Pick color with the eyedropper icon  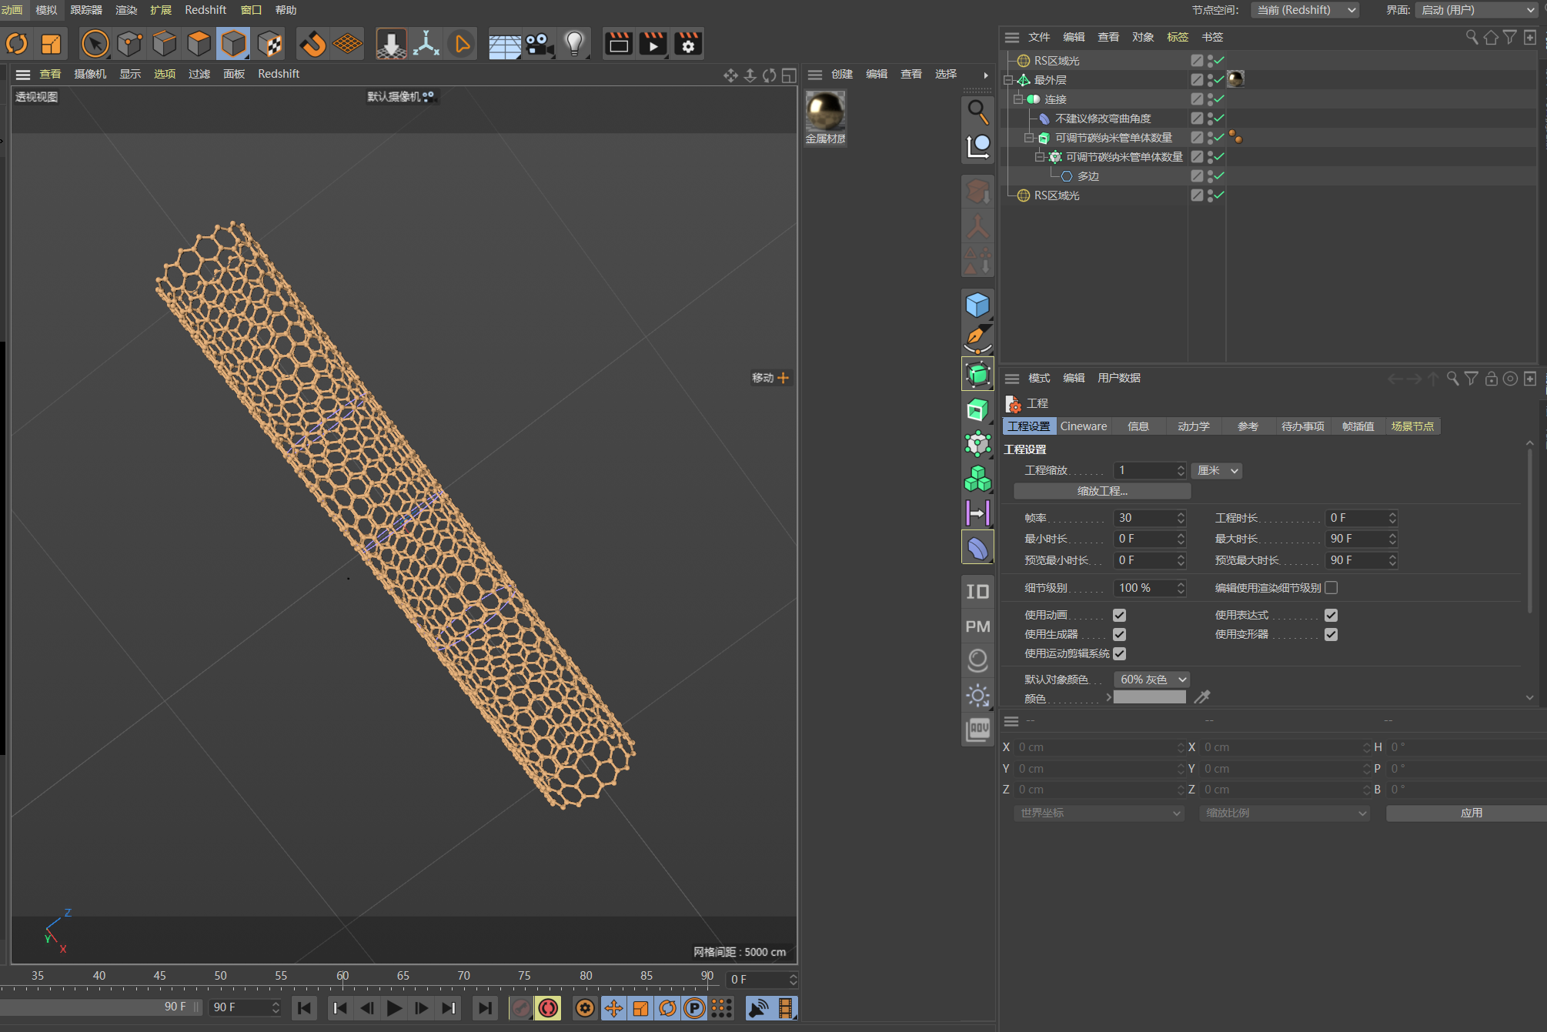tap(1202, 696)
